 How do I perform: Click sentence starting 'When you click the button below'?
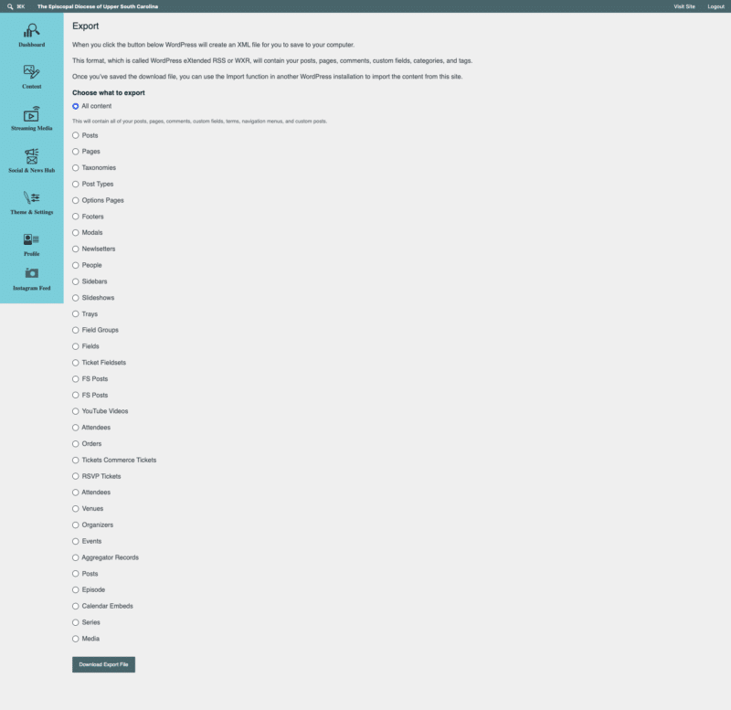(213, 45)
